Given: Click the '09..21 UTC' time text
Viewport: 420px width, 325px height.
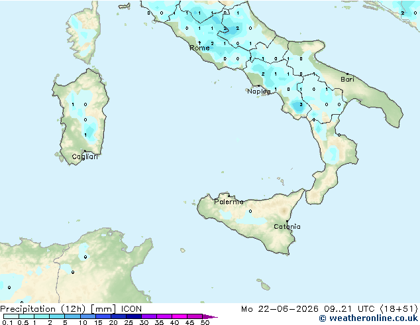Looking at the screenshot, I should [x=349, y=309].
